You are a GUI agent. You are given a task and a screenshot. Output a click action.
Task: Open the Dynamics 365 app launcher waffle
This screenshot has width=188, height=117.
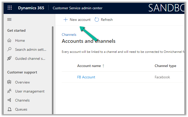[10, 8]
